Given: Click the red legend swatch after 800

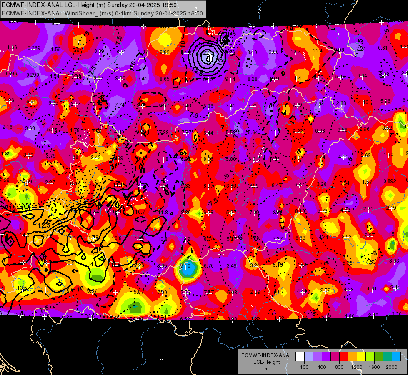Looking at the screenshot, I should (x=344, y=356).
